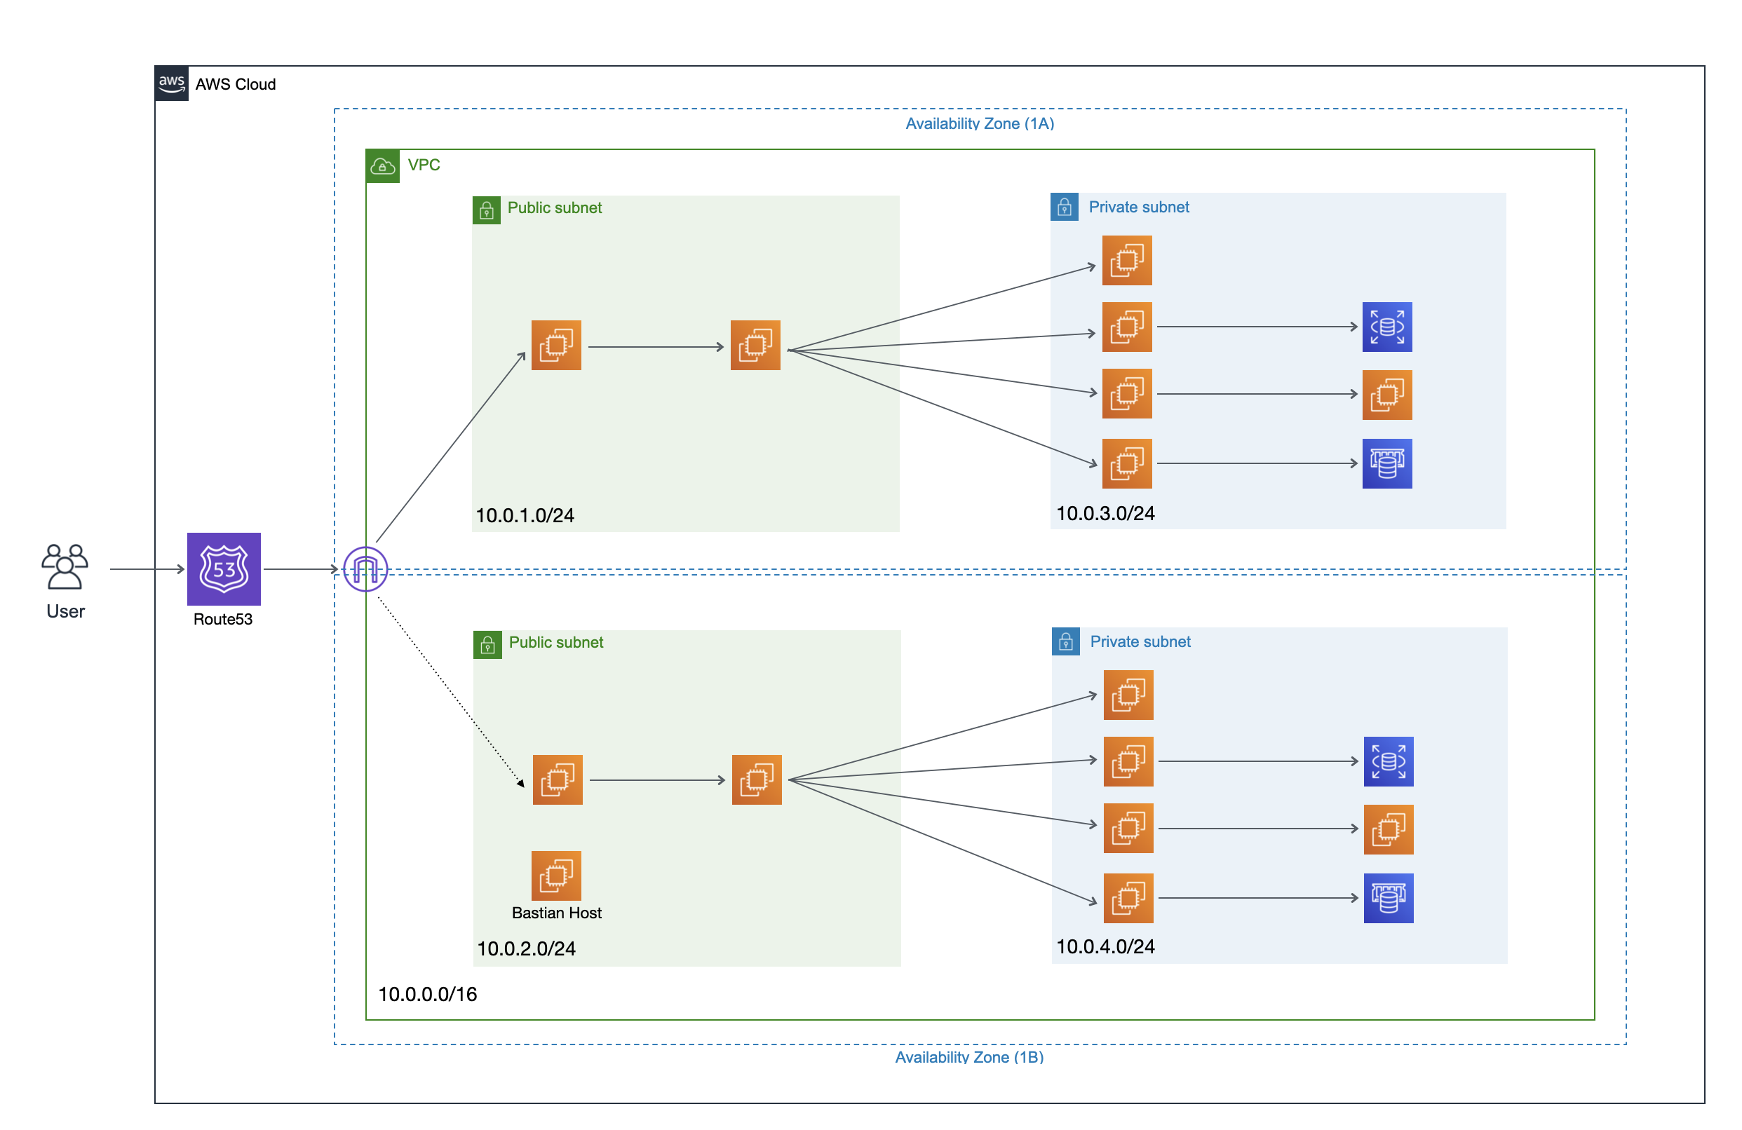Viewport: 1742px width, 1130px height.
Task: Click the orange EC2 target icon beside RDS in zone 1B
Action: (x=1387, y=829)
